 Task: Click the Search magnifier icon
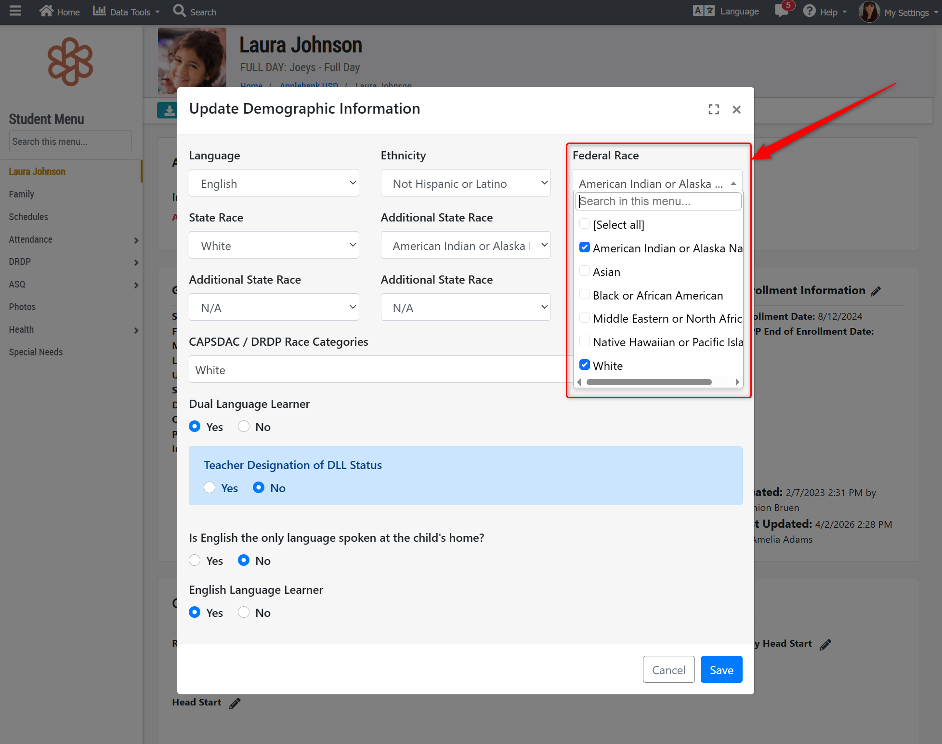(179, 11)
